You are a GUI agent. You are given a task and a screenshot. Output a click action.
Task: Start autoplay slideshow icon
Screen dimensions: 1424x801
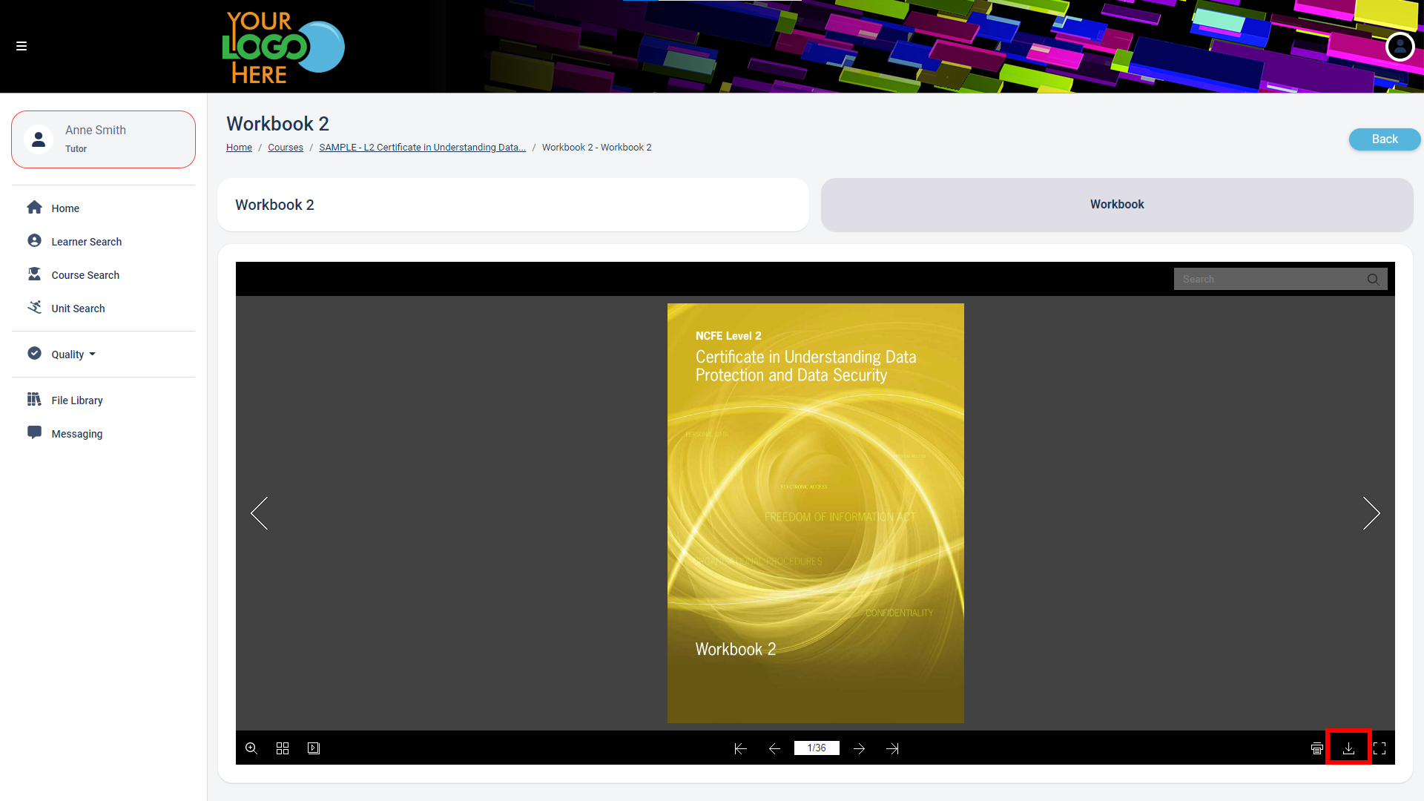click(x=314, y=748)
